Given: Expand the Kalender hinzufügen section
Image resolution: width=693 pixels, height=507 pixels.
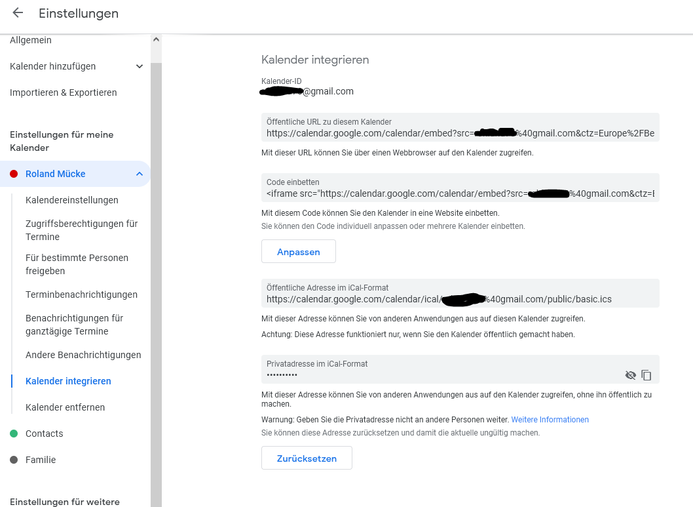Looking at the screenshot, I should [x=140, y=66].
